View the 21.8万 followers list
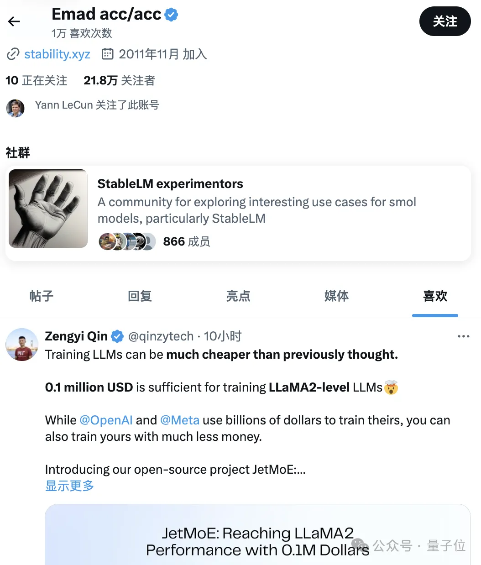 119,80
